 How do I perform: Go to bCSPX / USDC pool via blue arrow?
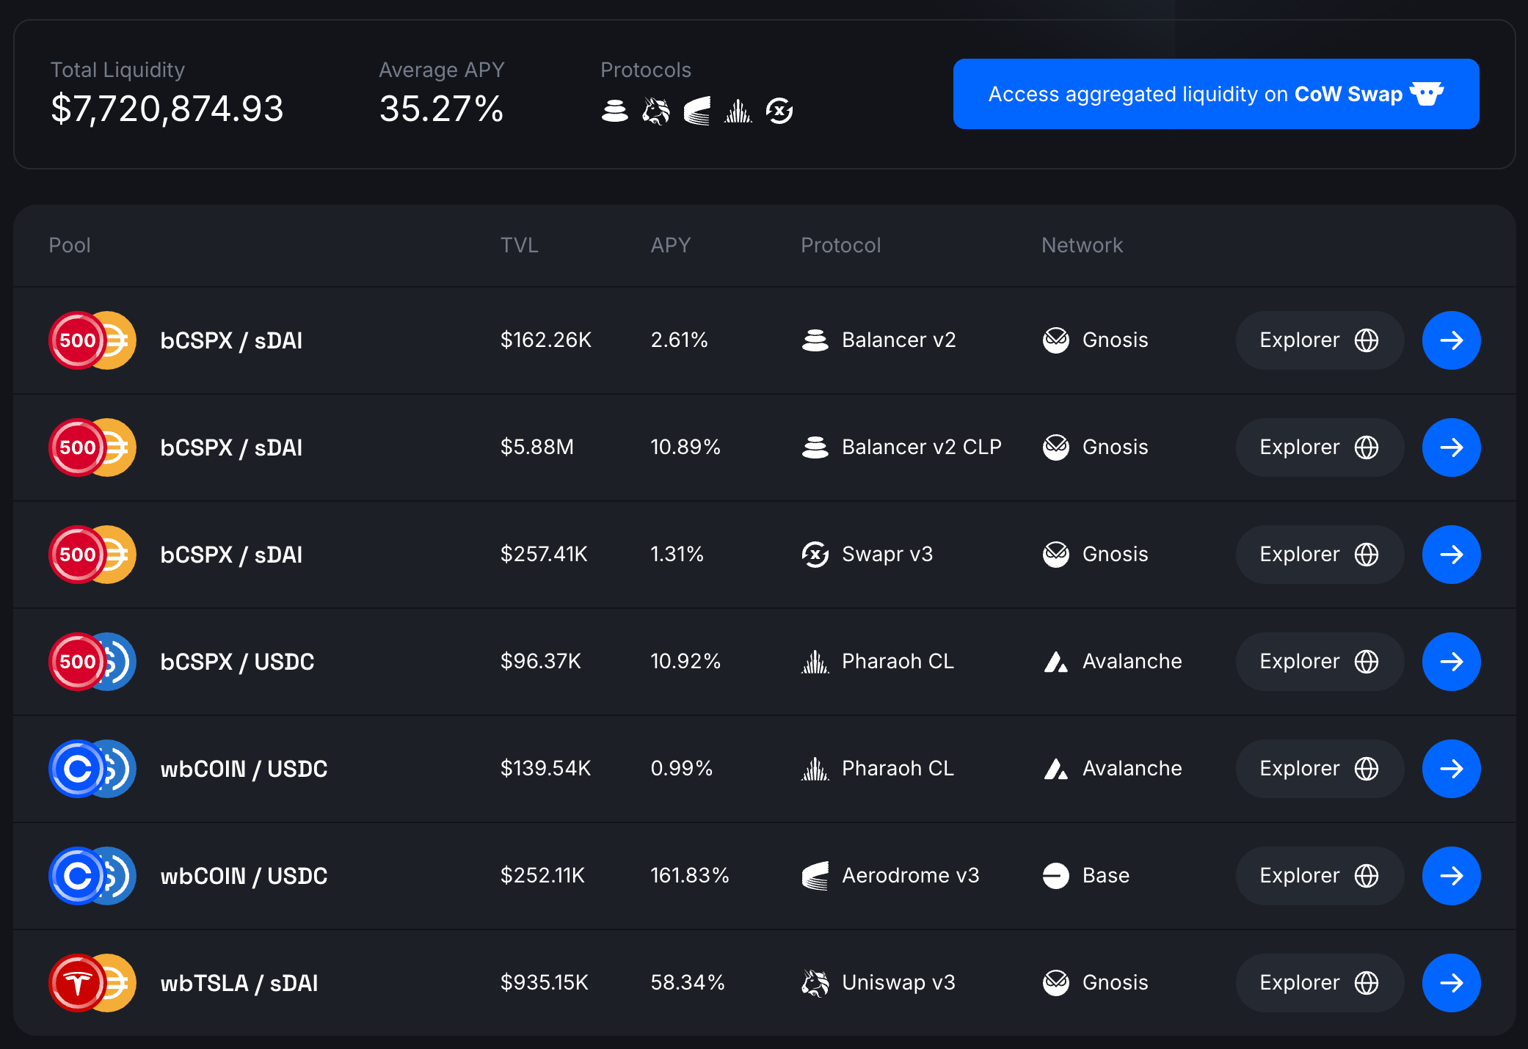[x=1452, y=662]
